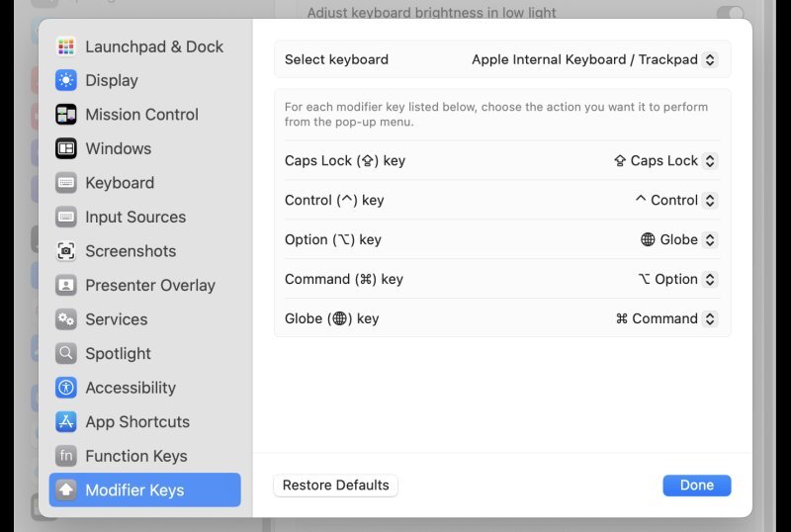Expand Globe key dropdown showing Command
This screenshot has width=791, height=532.
pyautogui.click(x=665, y=318)
